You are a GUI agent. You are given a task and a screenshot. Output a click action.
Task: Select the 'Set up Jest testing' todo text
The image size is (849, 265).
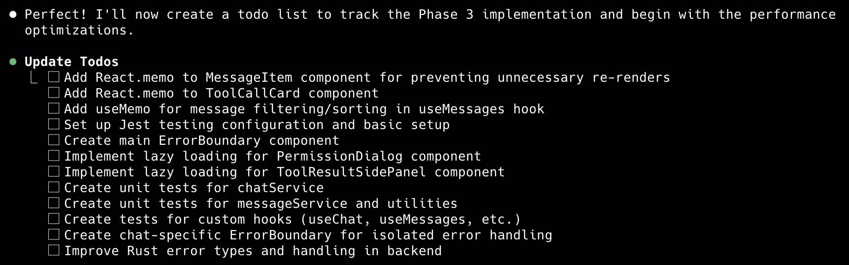(x=257, y=125)
